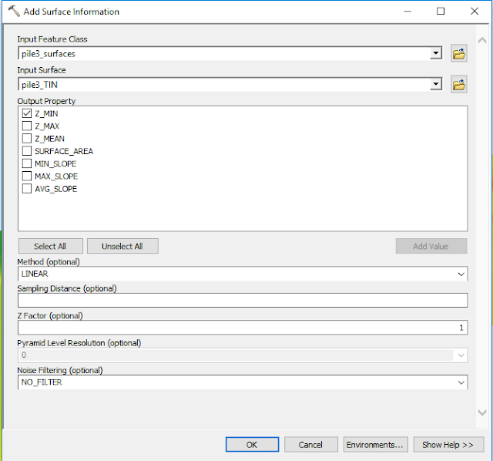This screenshot has height=461, width=493.
Task: Tick the AVG_SLOPE checkbox
Action: coord(27,189)
